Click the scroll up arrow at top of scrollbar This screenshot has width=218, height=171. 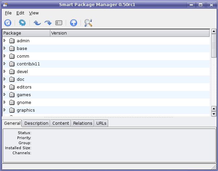coord(214,32)
